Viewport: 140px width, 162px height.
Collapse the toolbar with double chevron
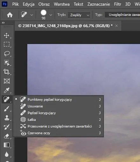click(3, 23)
